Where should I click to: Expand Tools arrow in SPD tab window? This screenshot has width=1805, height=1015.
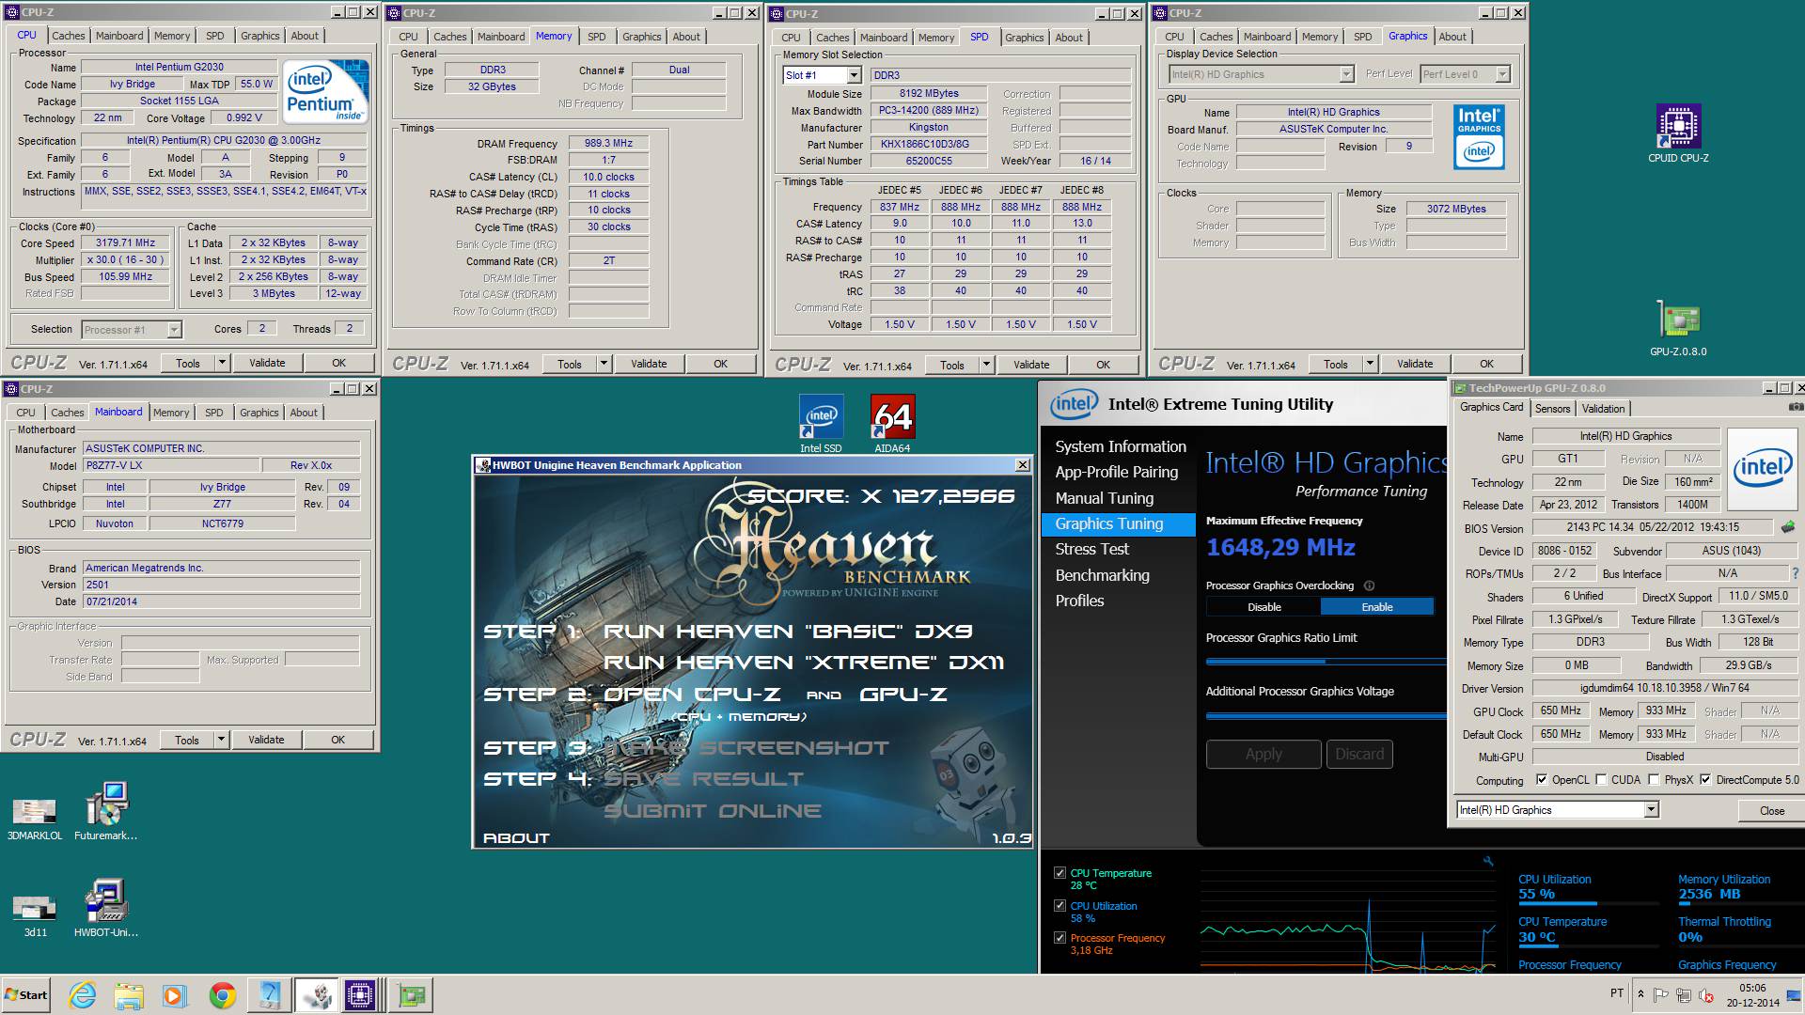(x=986, y=365)
